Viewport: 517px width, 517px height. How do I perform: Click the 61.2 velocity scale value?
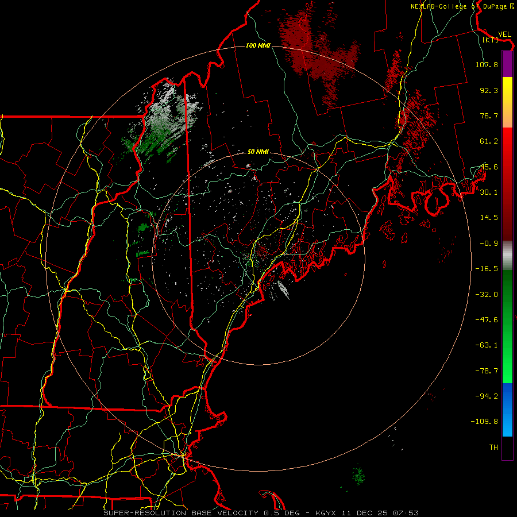tap(489, 141)
